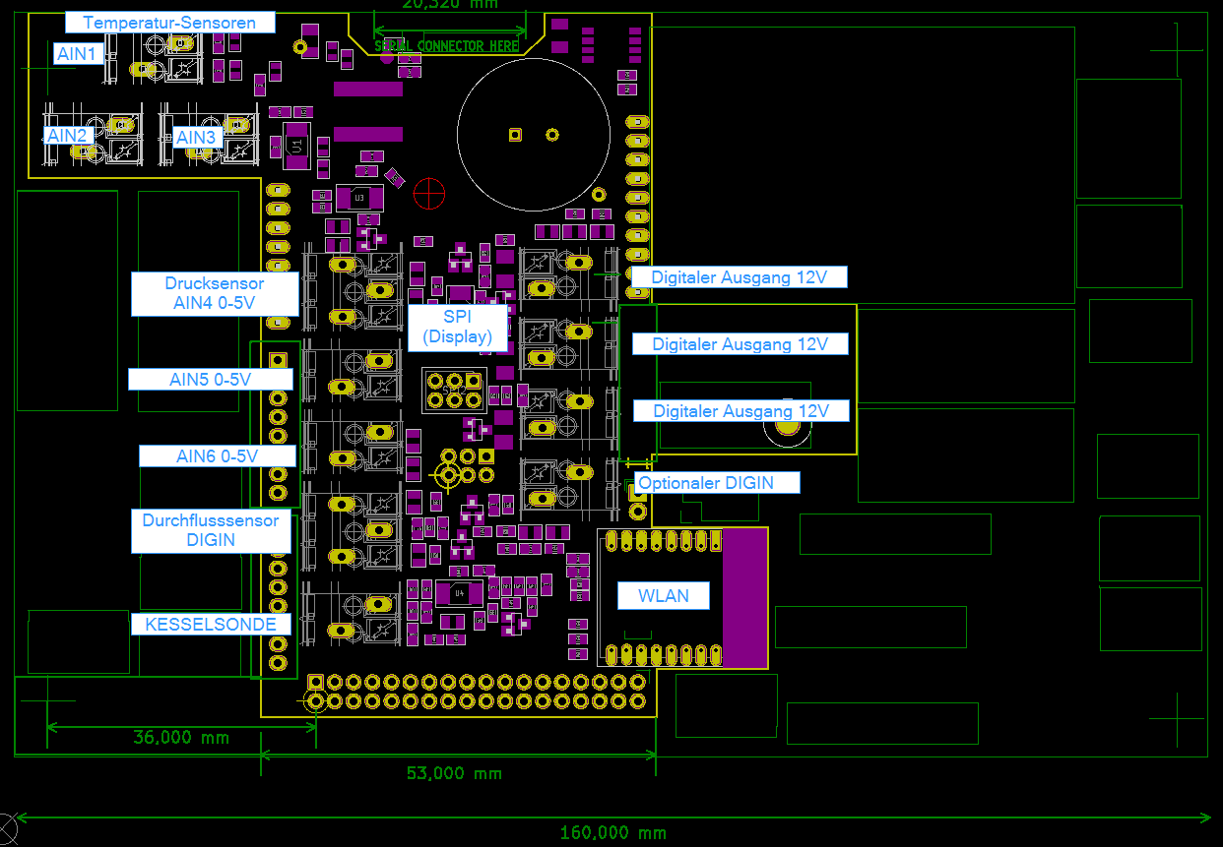Select the U1 chip footprint
This screenshot has width=1223, height=847.
[296, 145]
